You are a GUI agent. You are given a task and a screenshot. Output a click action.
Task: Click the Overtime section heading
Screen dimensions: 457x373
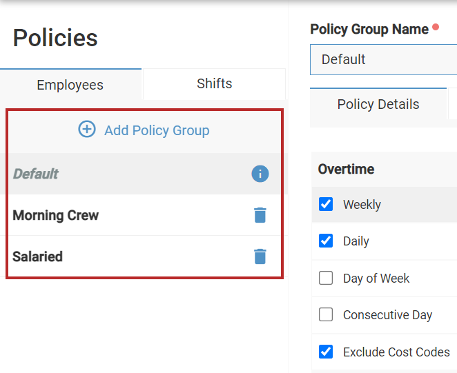(x=346, y=169)
